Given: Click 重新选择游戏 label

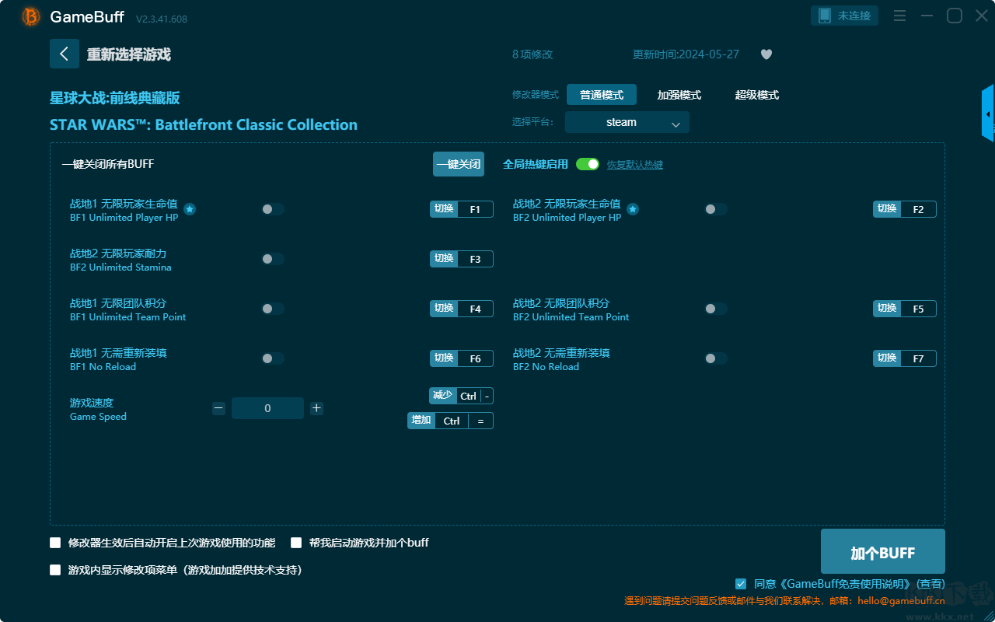Looking at the screenshot, I should point(129,54).
